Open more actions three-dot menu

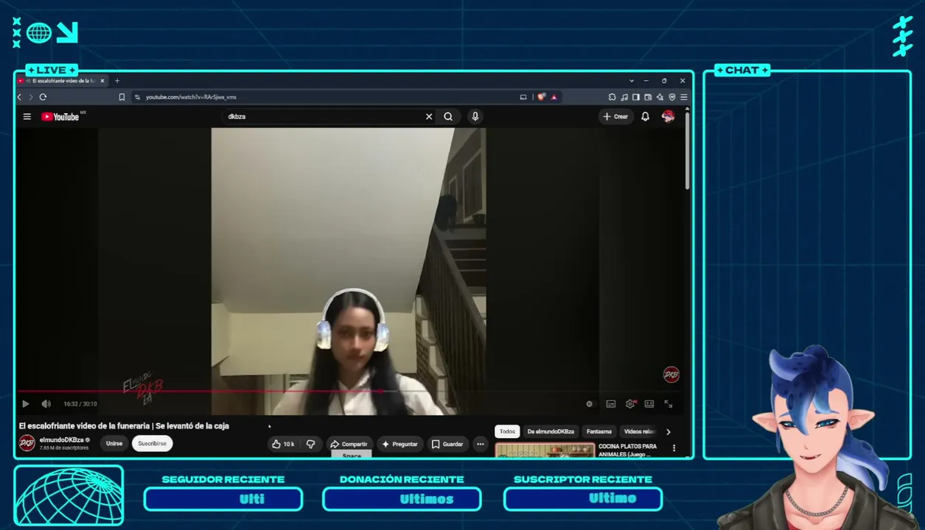pos(481,444)
